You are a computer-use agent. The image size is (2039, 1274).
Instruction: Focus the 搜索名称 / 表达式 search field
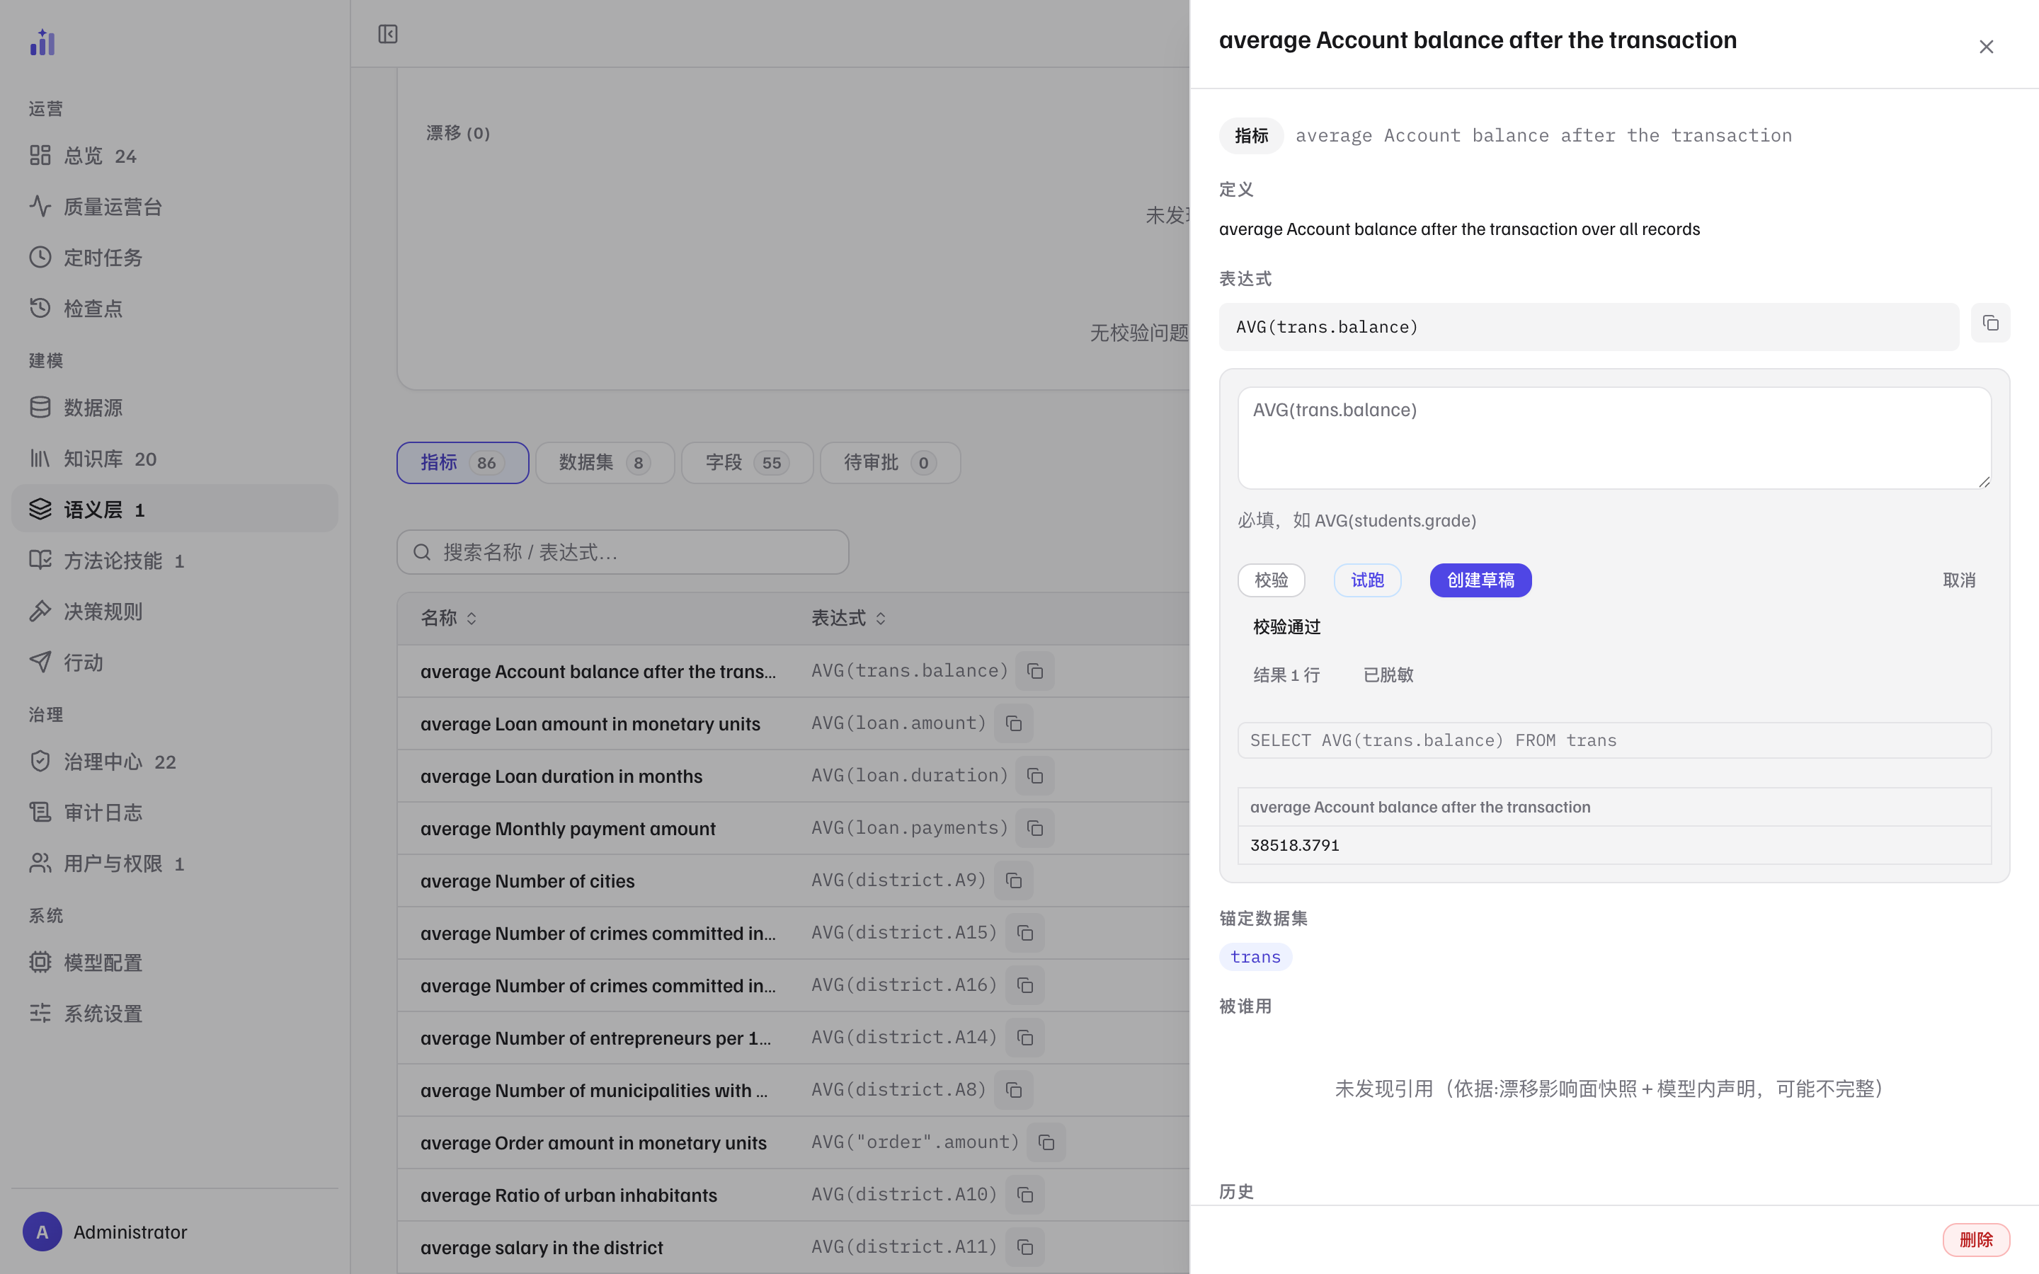point(622,553)
